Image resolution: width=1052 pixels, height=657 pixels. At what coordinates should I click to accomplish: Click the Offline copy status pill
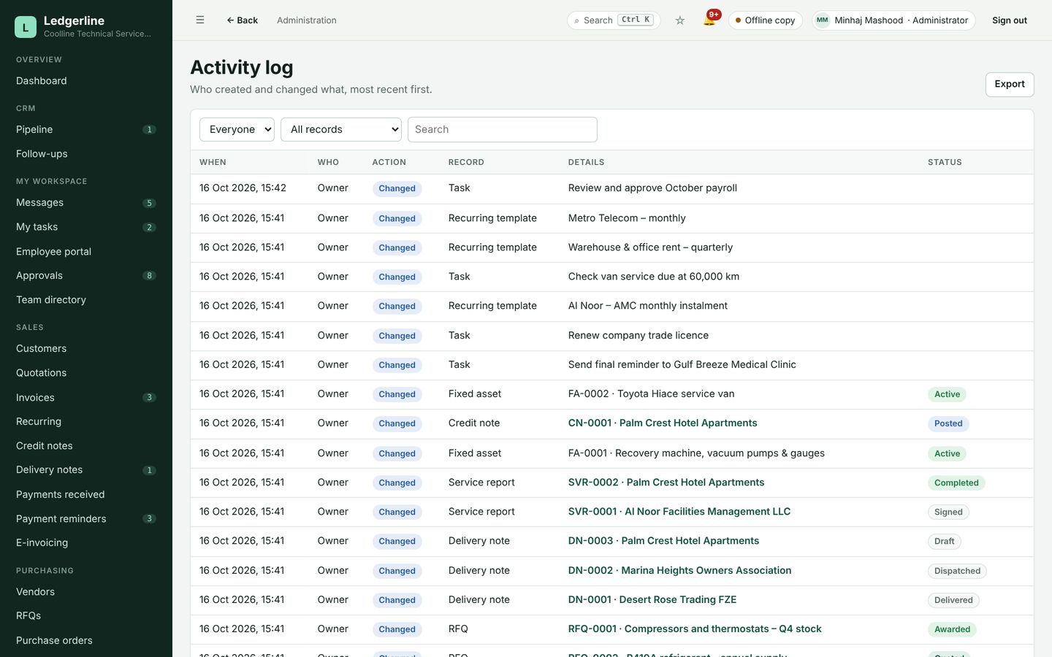tap(766, 20)
